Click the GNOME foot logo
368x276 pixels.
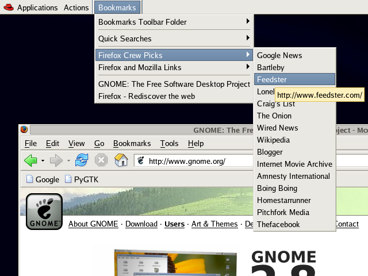click(44, 211)
